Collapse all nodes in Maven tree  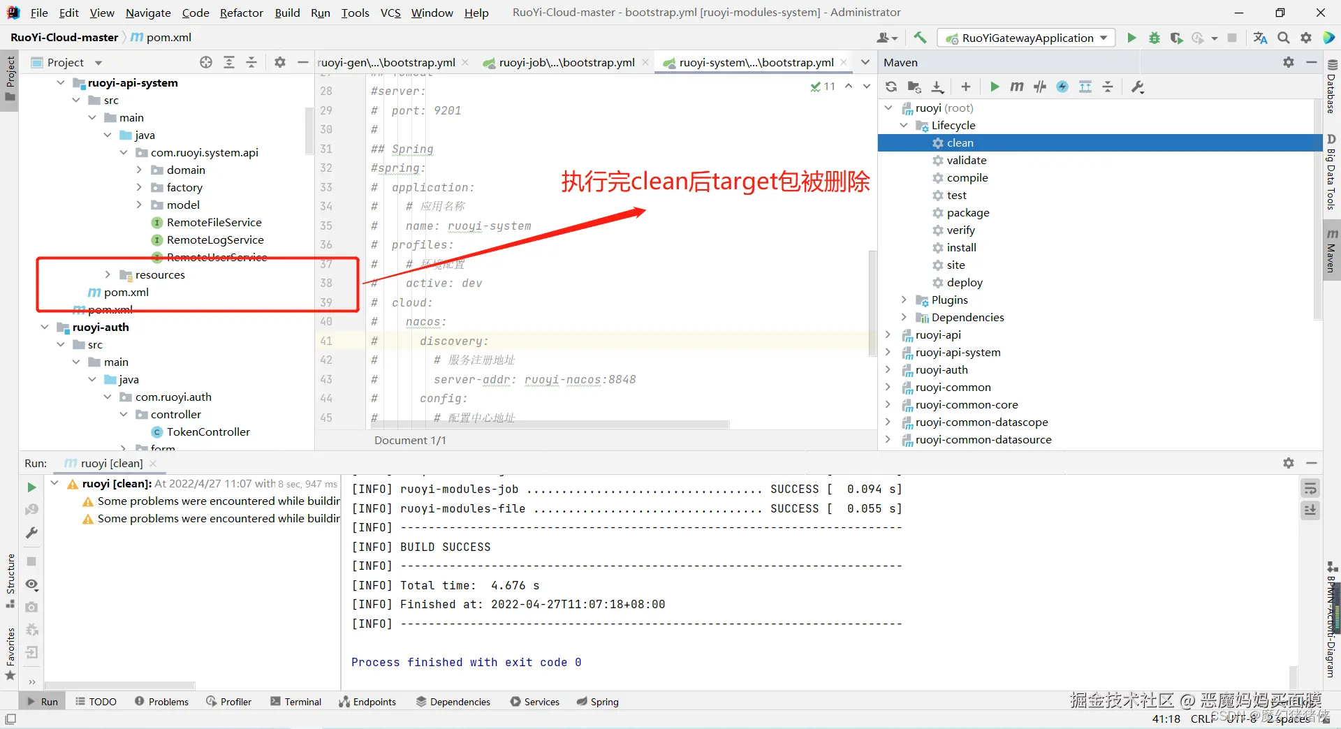tap(1108, 87)
